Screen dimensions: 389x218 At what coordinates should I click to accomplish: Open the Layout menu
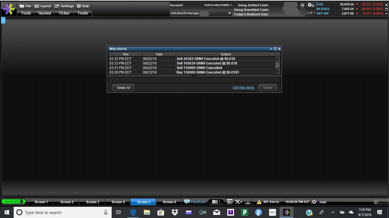pos(42,6)
